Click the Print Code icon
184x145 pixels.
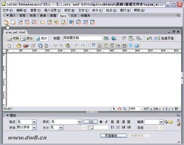point(46,46)
